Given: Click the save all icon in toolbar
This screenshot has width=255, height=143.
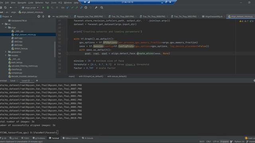Looking at the screenshot, I should click(x=1, y=8).
